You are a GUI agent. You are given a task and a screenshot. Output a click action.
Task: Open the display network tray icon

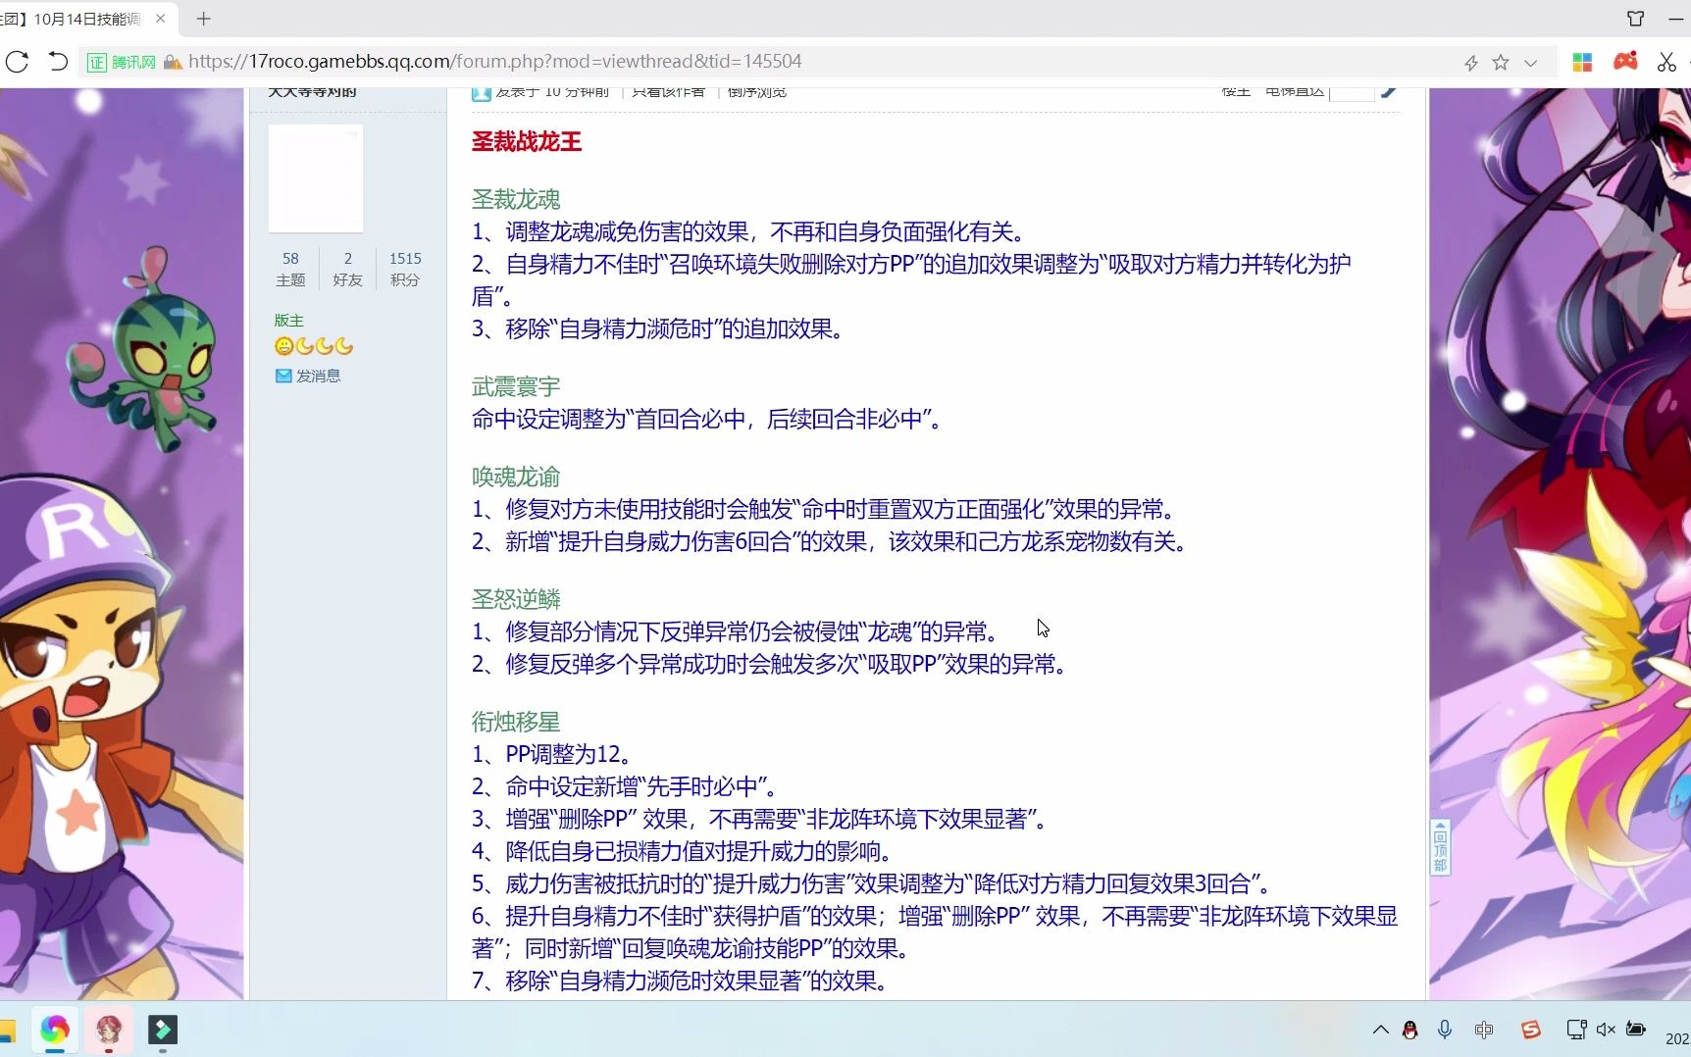[1576, 1030]
